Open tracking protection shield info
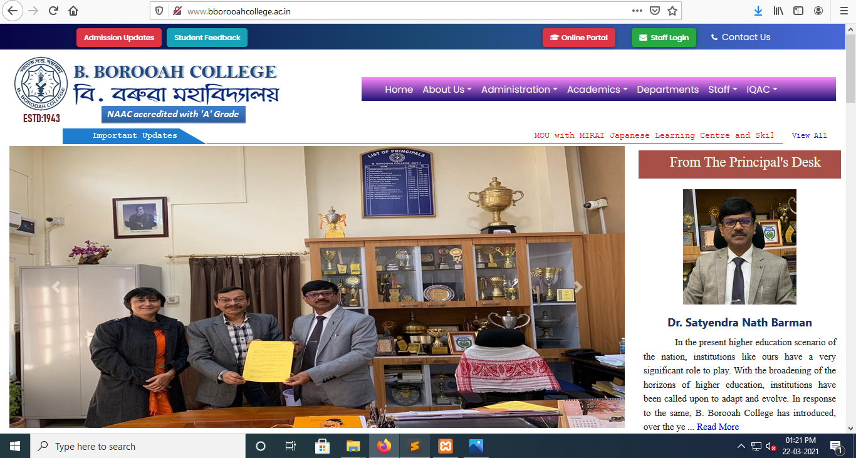856x458 pixels. [x=159, y=11]
